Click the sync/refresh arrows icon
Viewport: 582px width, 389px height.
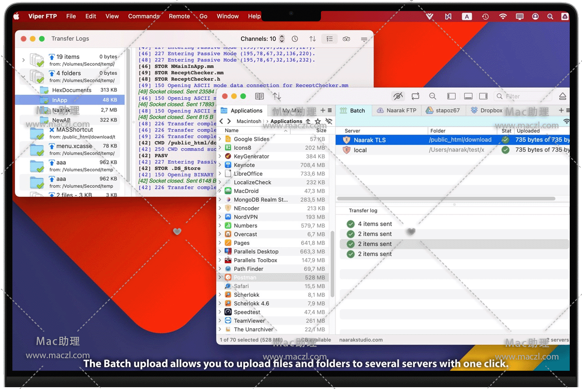tap(415, 96)
